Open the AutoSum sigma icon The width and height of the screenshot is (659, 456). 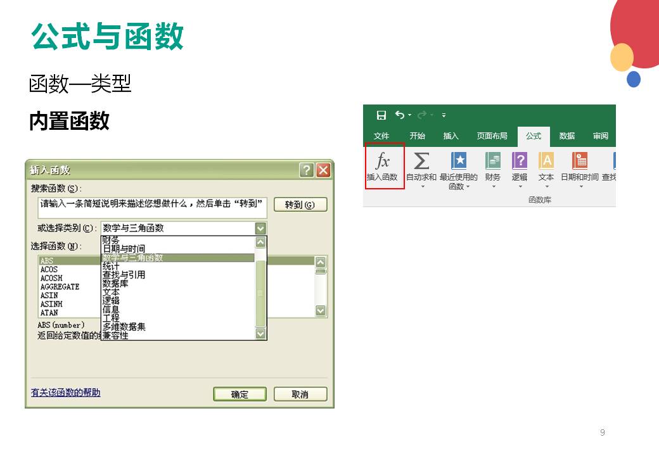[x=421, y=161]
